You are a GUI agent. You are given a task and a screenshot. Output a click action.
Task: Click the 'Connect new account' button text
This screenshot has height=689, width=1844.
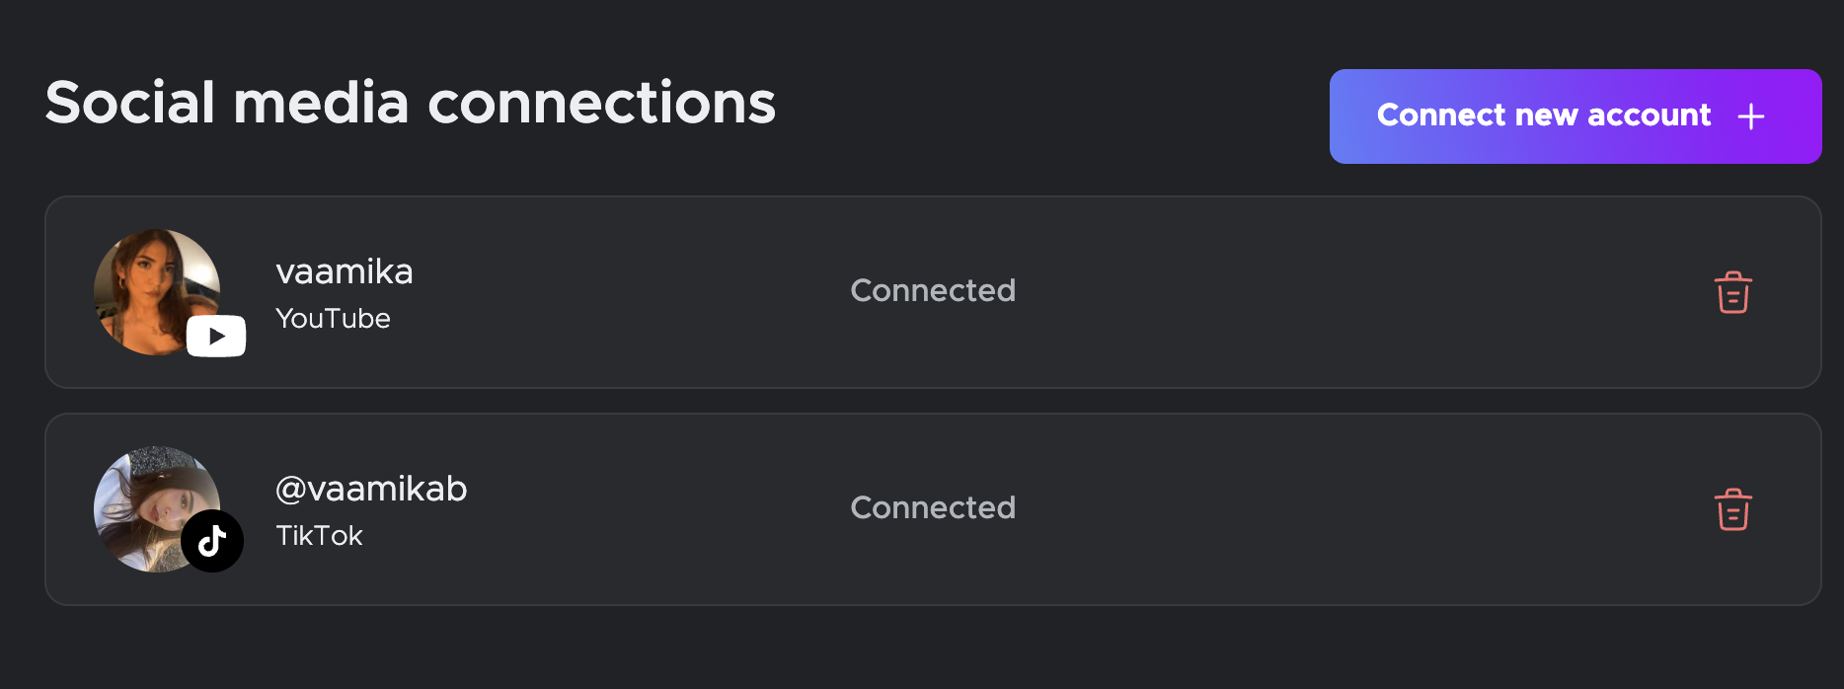point(1544,115)
